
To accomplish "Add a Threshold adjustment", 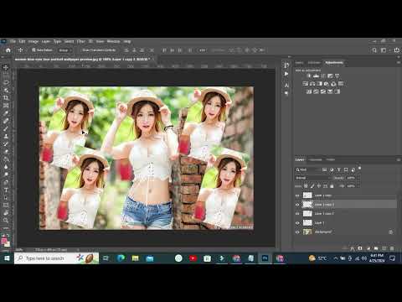I will pyautogui.click(x=323, y=91).
